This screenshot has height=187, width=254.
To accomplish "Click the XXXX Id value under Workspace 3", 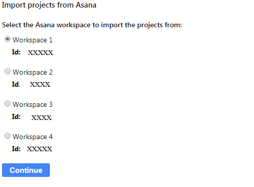I will [41, 117].
